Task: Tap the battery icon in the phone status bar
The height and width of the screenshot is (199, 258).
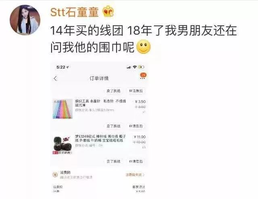Action: pos(141,67)
